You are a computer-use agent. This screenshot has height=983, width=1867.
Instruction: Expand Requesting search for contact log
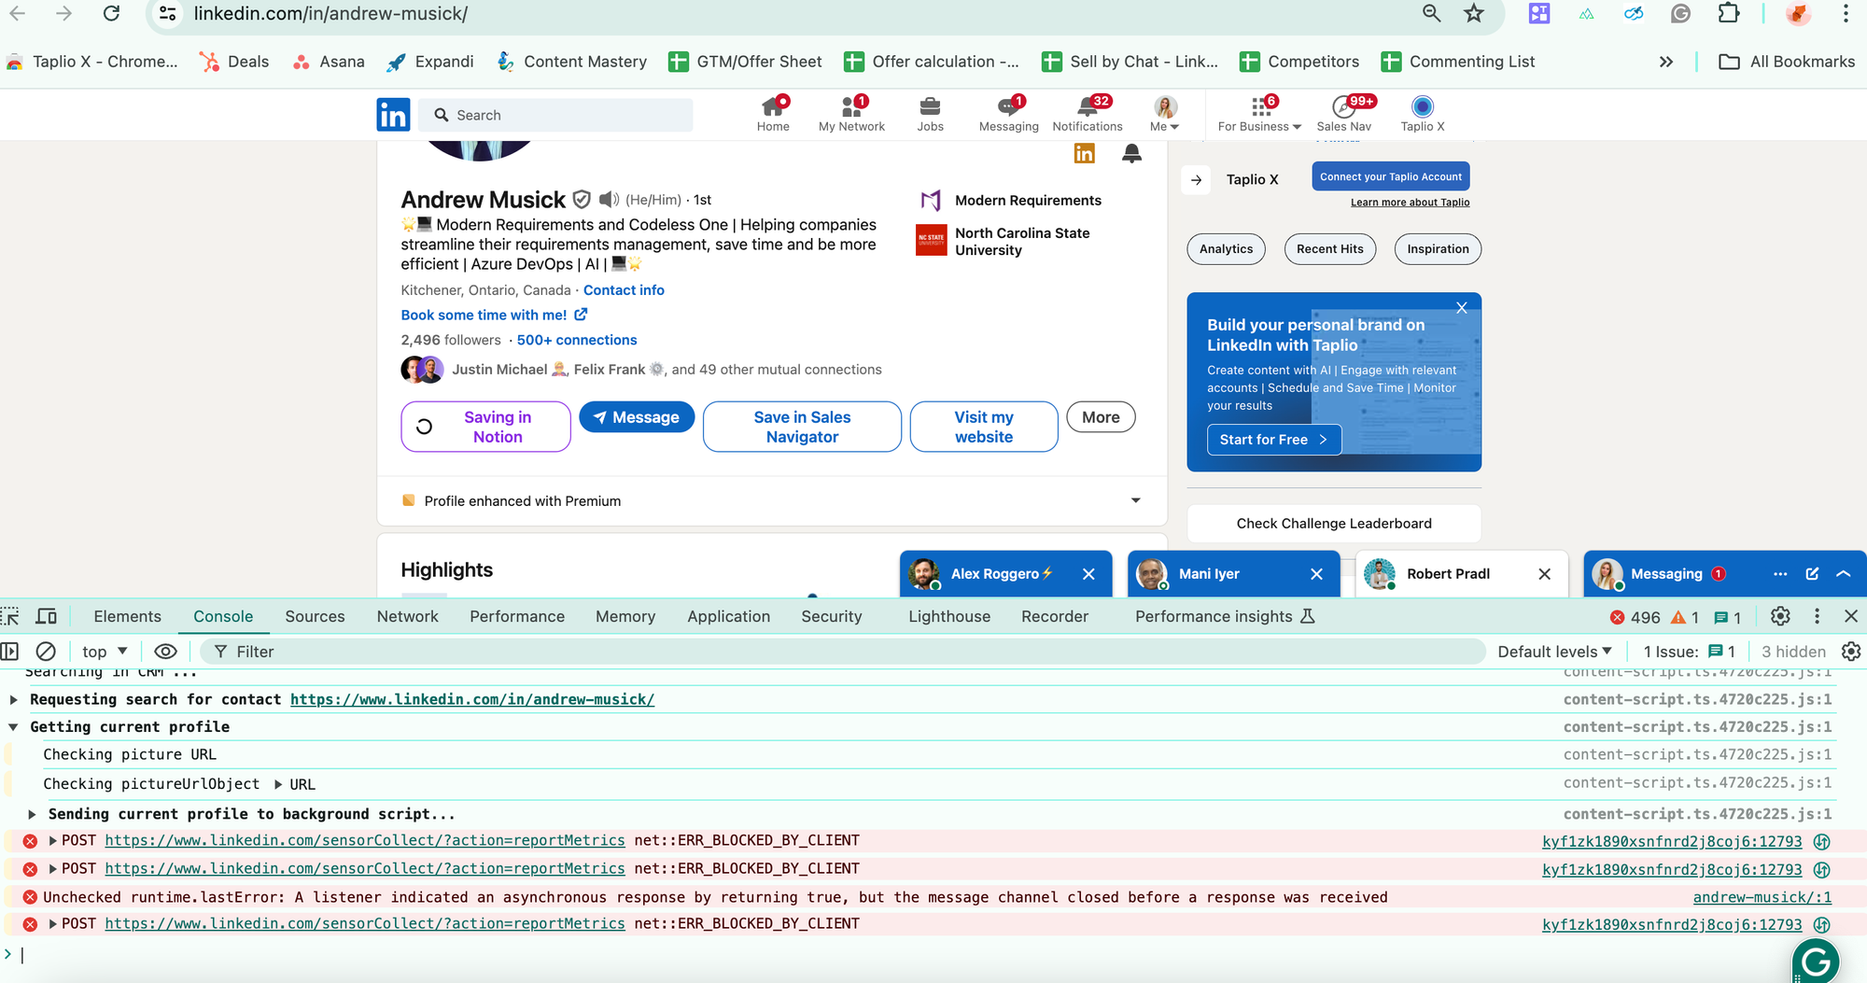point(13,699)
